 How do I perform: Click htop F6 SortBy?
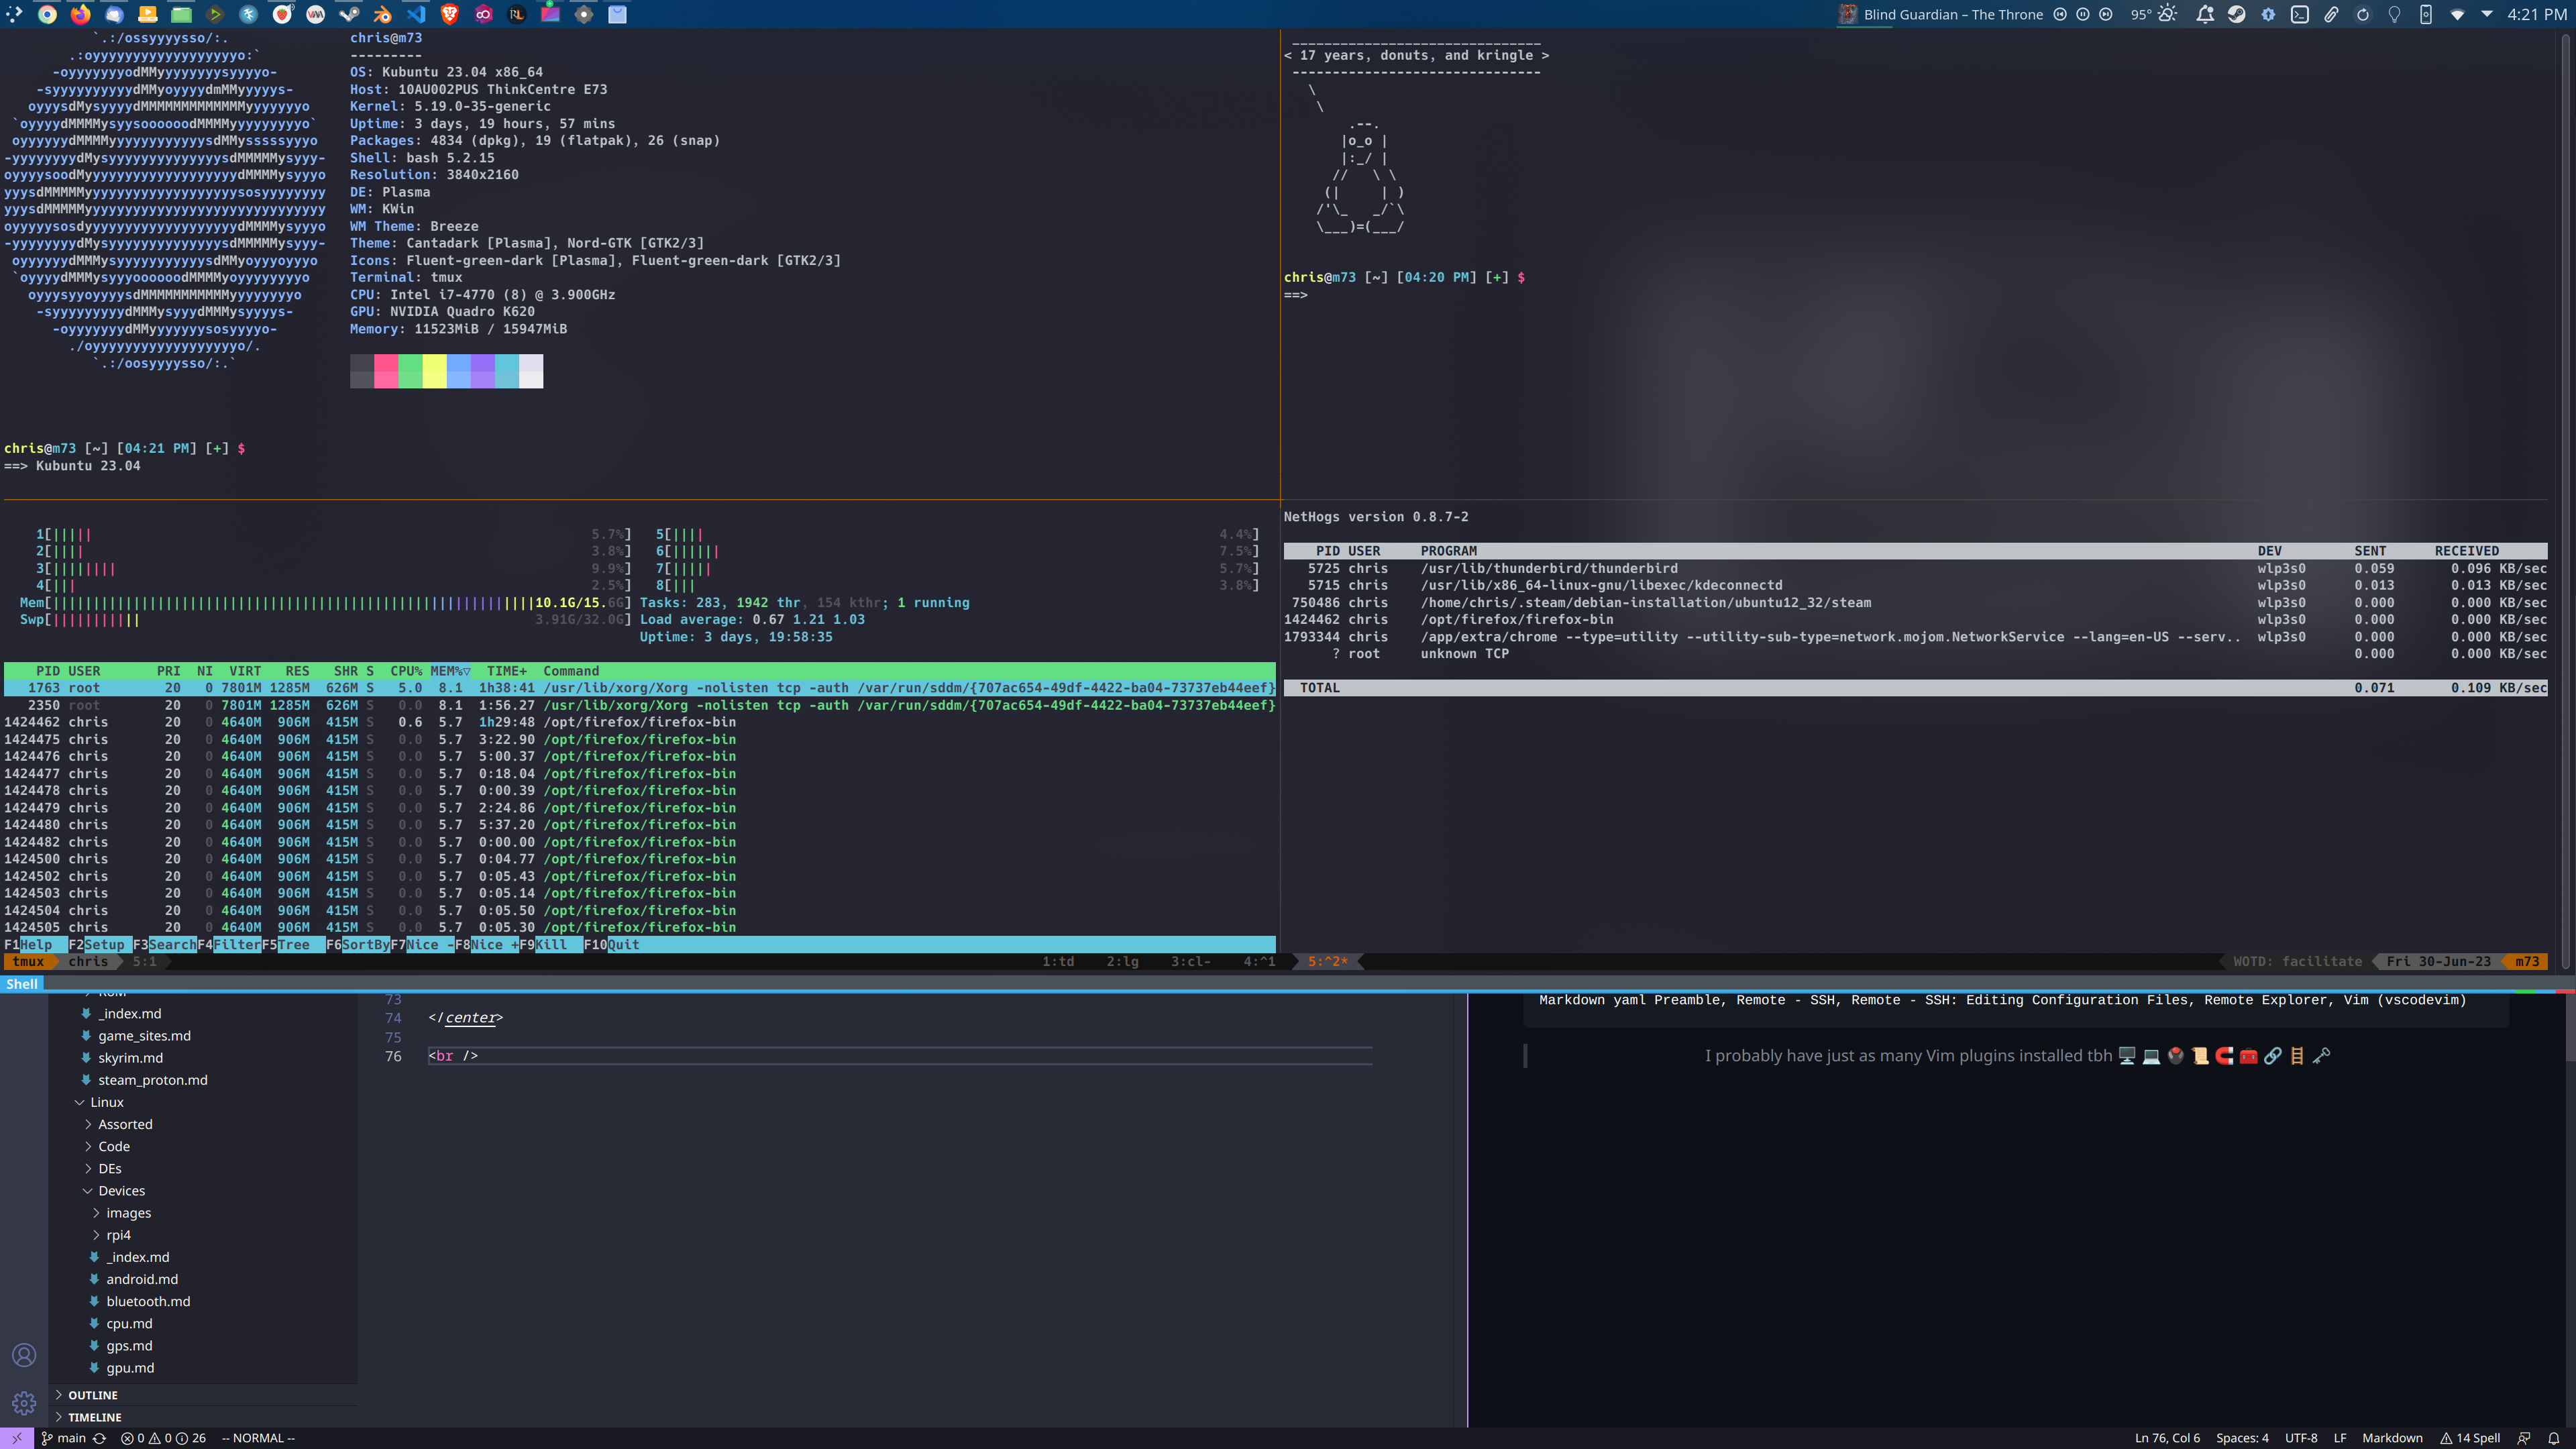(358, 944)
